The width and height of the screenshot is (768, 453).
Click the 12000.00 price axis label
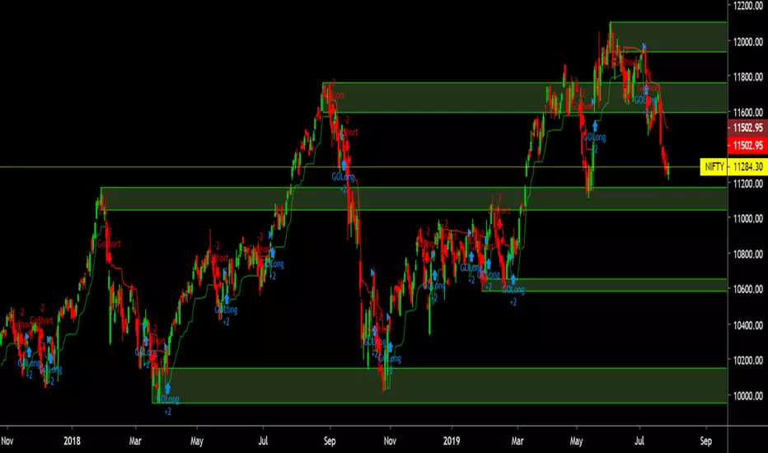pos(748,42)
